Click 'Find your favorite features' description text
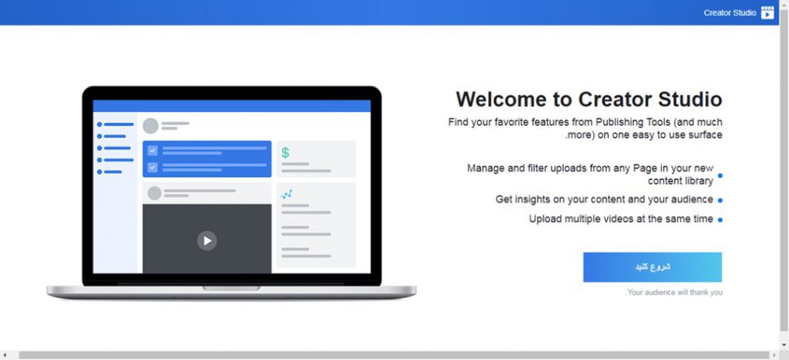This screenshot has width=789, height=360. [x=586, y=128]
